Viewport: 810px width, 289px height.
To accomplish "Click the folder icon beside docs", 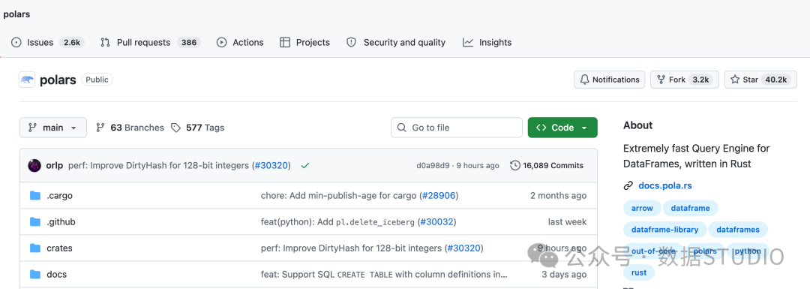I will pos(35,274).
